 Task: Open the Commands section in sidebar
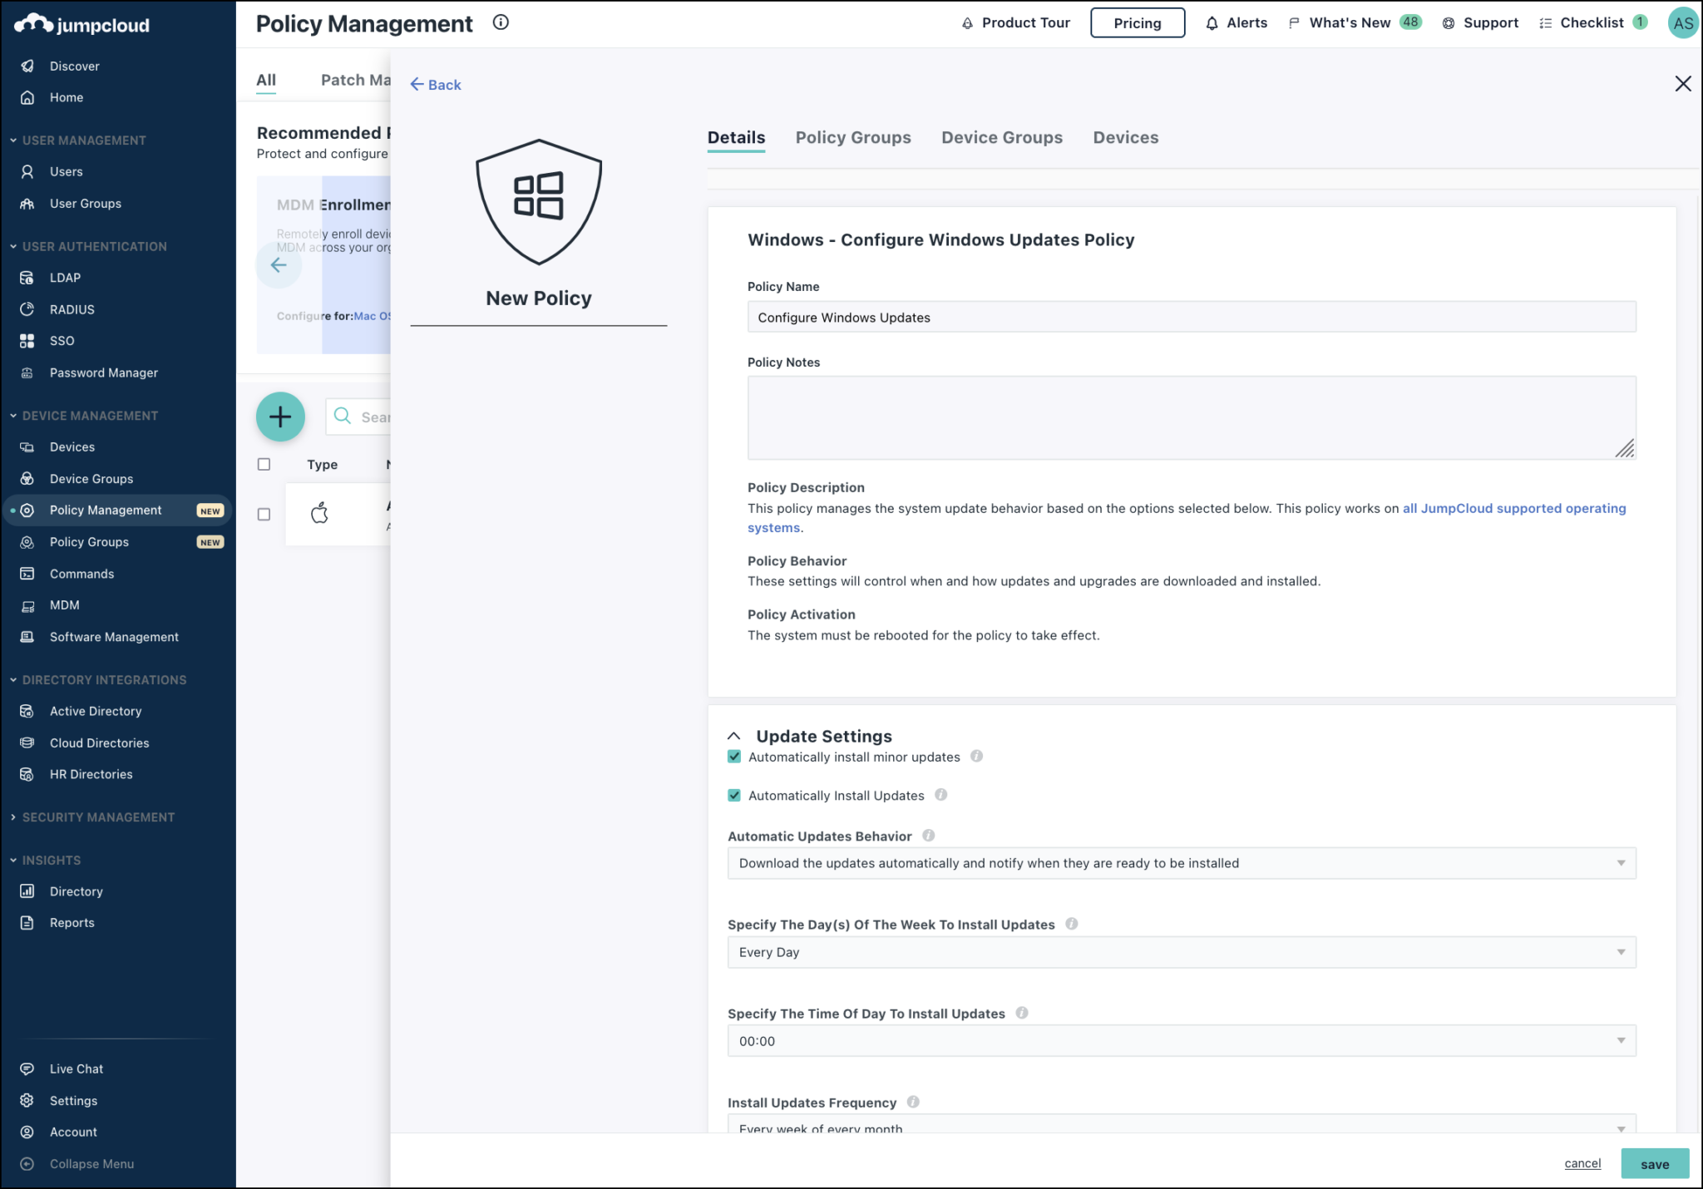[x=81, y=574]
